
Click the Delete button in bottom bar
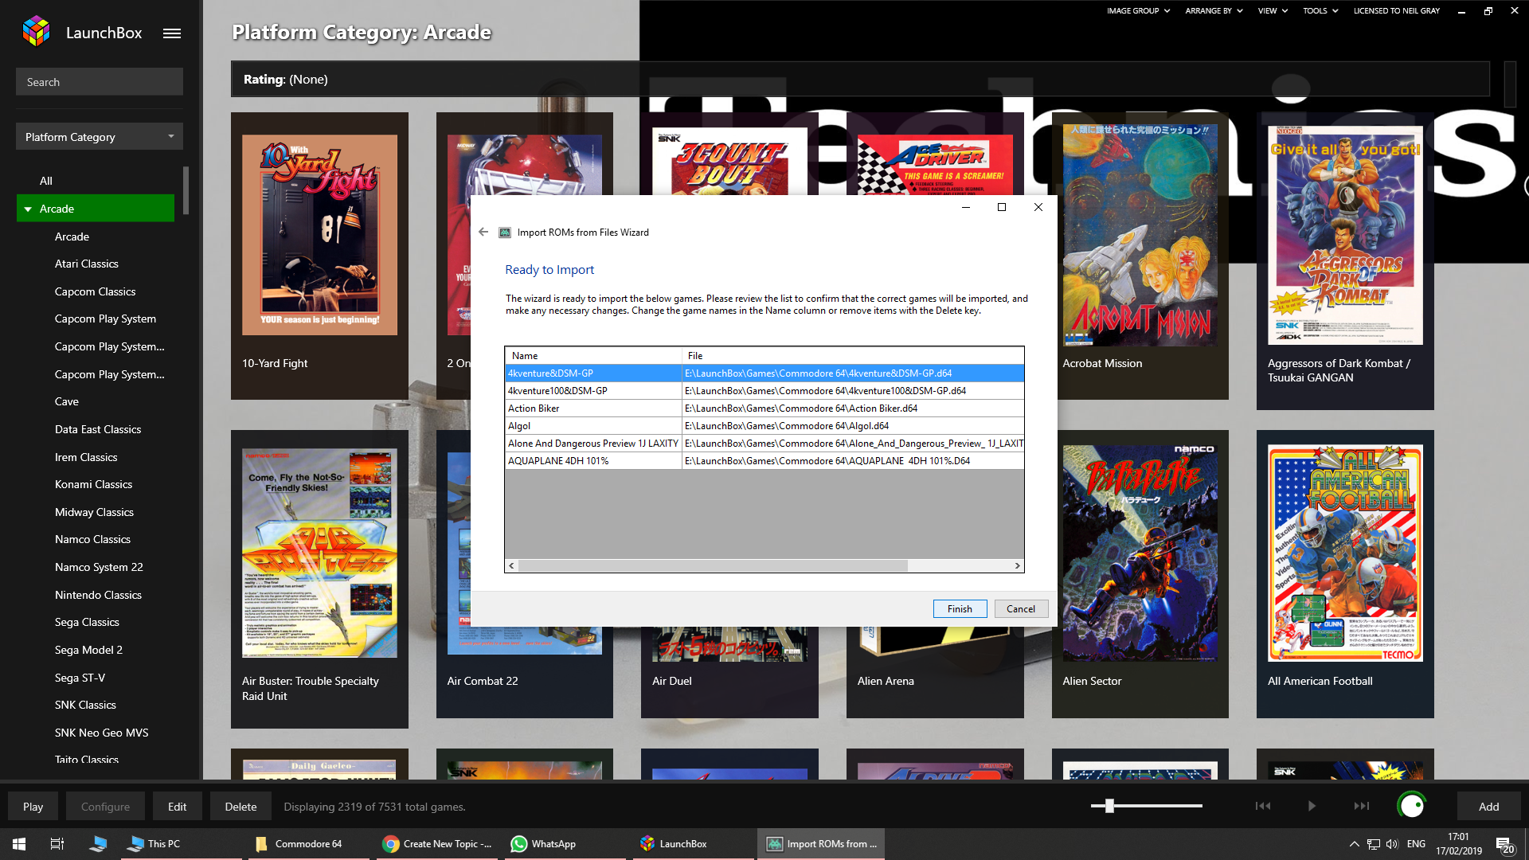240,807
